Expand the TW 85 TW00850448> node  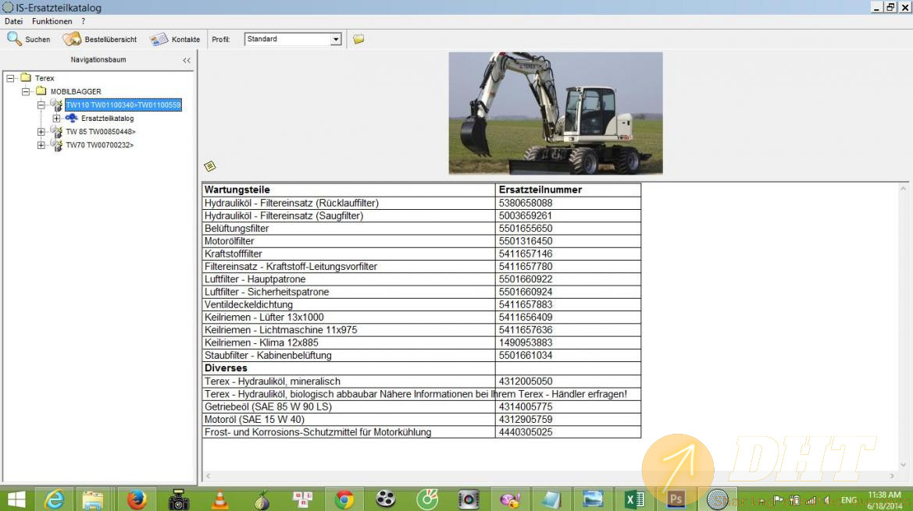point(41,131)
